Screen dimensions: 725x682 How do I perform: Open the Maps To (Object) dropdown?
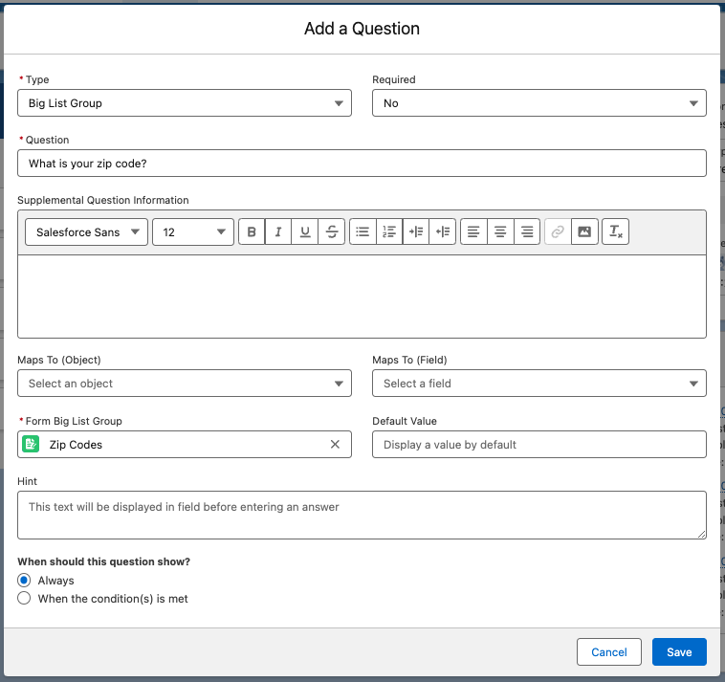[x=185, y=384]
